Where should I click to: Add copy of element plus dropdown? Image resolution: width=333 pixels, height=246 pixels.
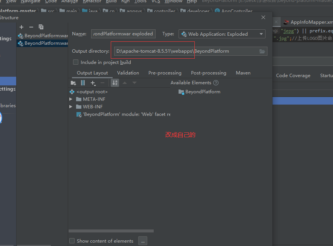tap(93, 83)
